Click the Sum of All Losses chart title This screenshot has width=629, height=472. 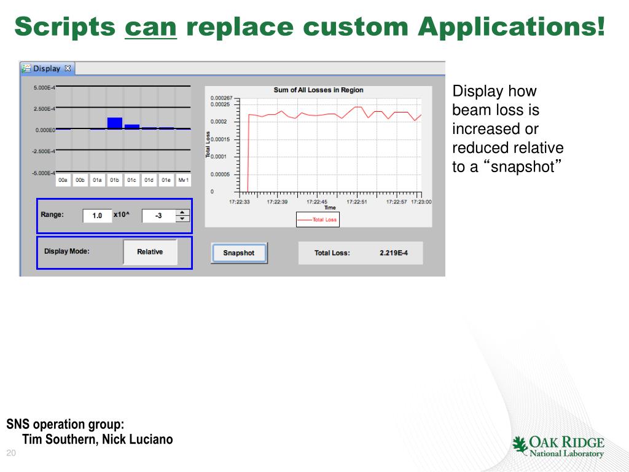pos(318,90)
